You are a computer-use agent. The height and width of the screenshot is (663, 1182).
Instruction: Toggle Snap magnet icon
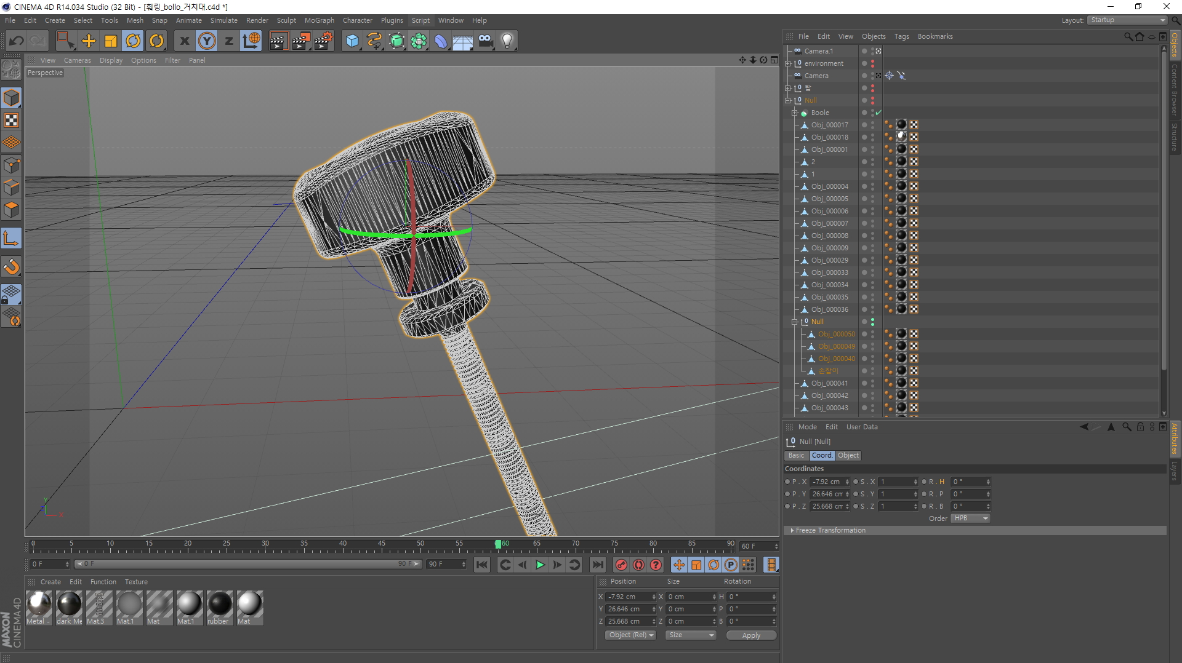(11, 267)
